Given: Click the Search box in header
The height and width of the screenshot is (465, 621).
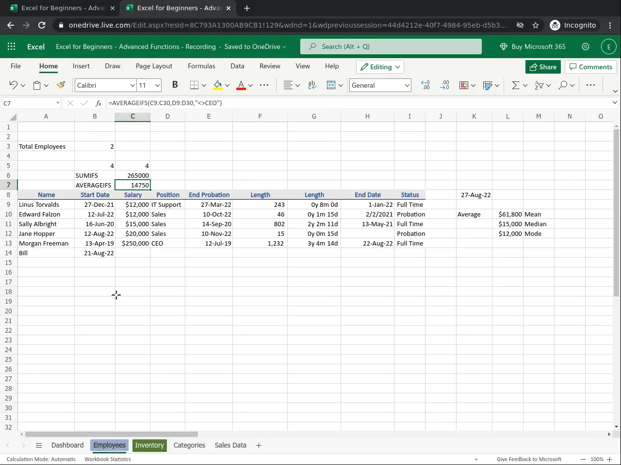Looking at the screenshot, I should 391,46.
